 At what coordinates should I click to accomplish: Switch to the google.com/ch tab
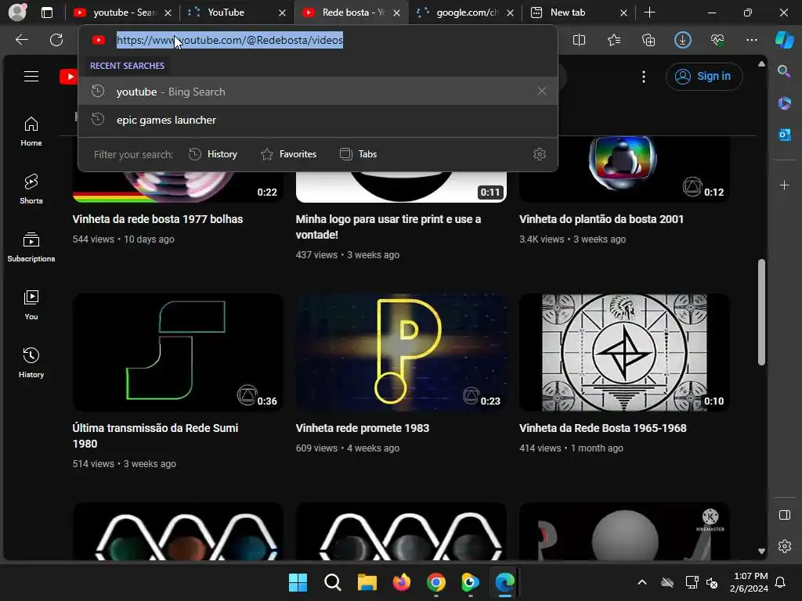point(465,13)
